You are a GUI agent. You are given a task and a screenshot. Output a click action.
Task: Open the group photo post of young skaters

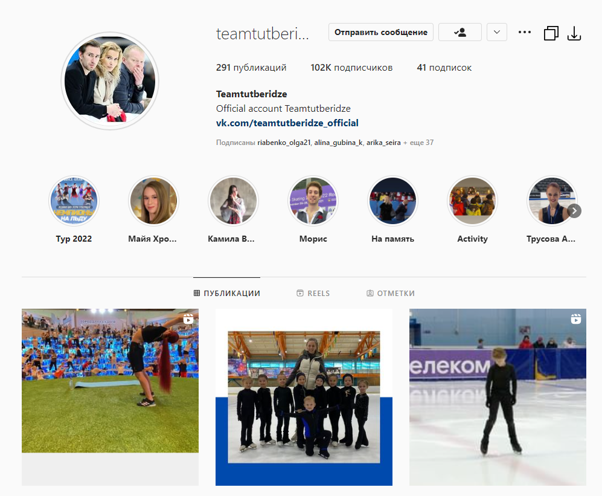pyautogui.click(x=304, y=397)
